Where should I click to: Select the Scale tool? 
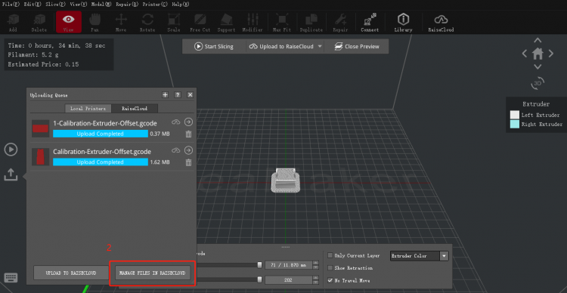pyautogui.click(x=174, y=23)
